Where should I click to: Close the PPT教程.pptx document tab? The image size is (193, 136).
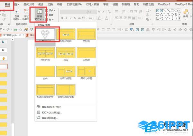tap(20, 35)
